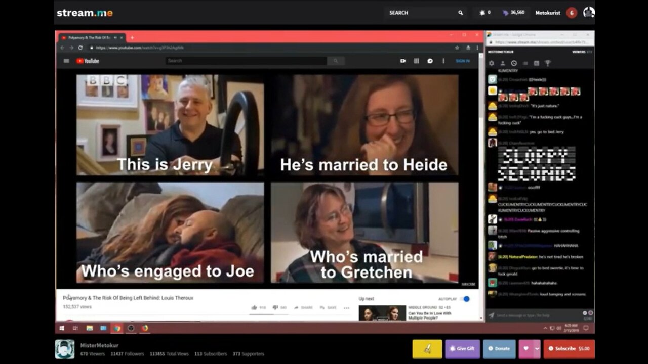The width and height of the screenshot is (648, 364).
Task: Click the Give Gift button
Action: [x=462, y=349]
